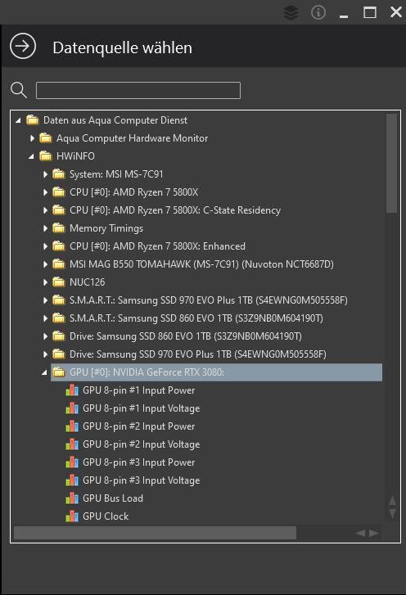Collapse Daten aus Aqua Computer Dienst node

(18, 120)
